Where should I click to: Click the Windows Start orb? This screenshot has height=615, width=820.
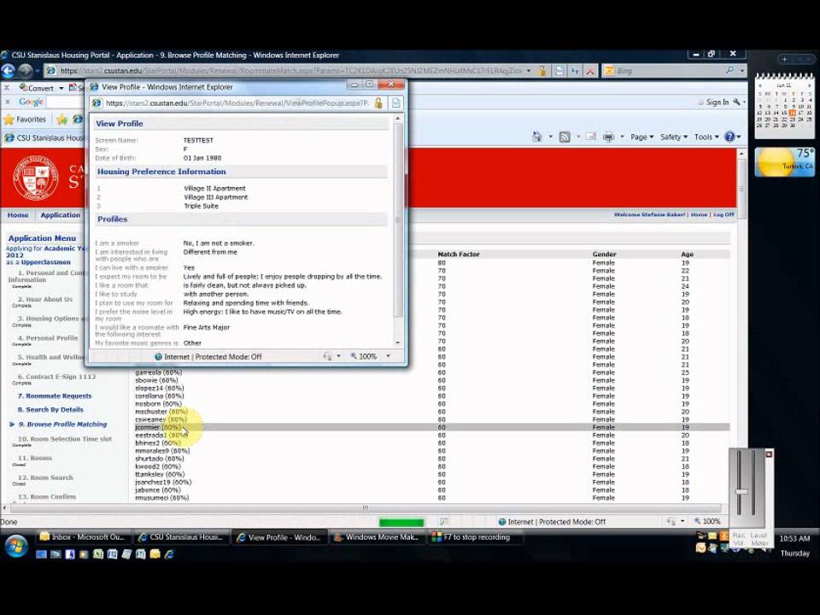(15, 546)
